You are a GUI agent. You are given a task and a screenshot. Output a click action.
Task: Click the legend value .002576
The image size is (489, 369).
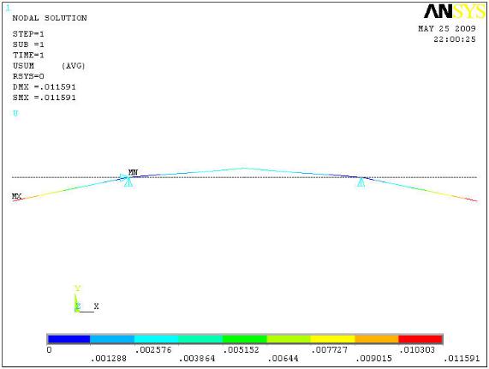tap(153, 350)
